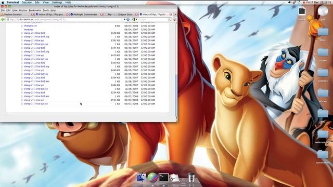Open the Apple menu
The width and height of the screenshot is (333, 187).
3,2
